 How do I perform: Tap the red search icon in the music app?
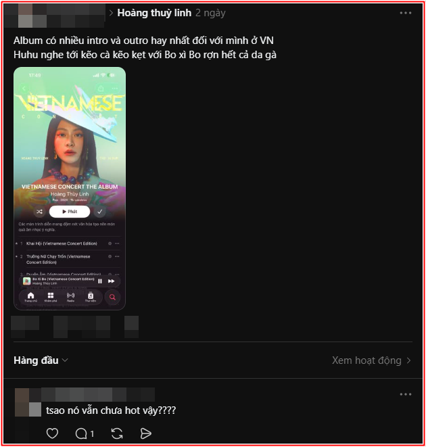(112, 297)
